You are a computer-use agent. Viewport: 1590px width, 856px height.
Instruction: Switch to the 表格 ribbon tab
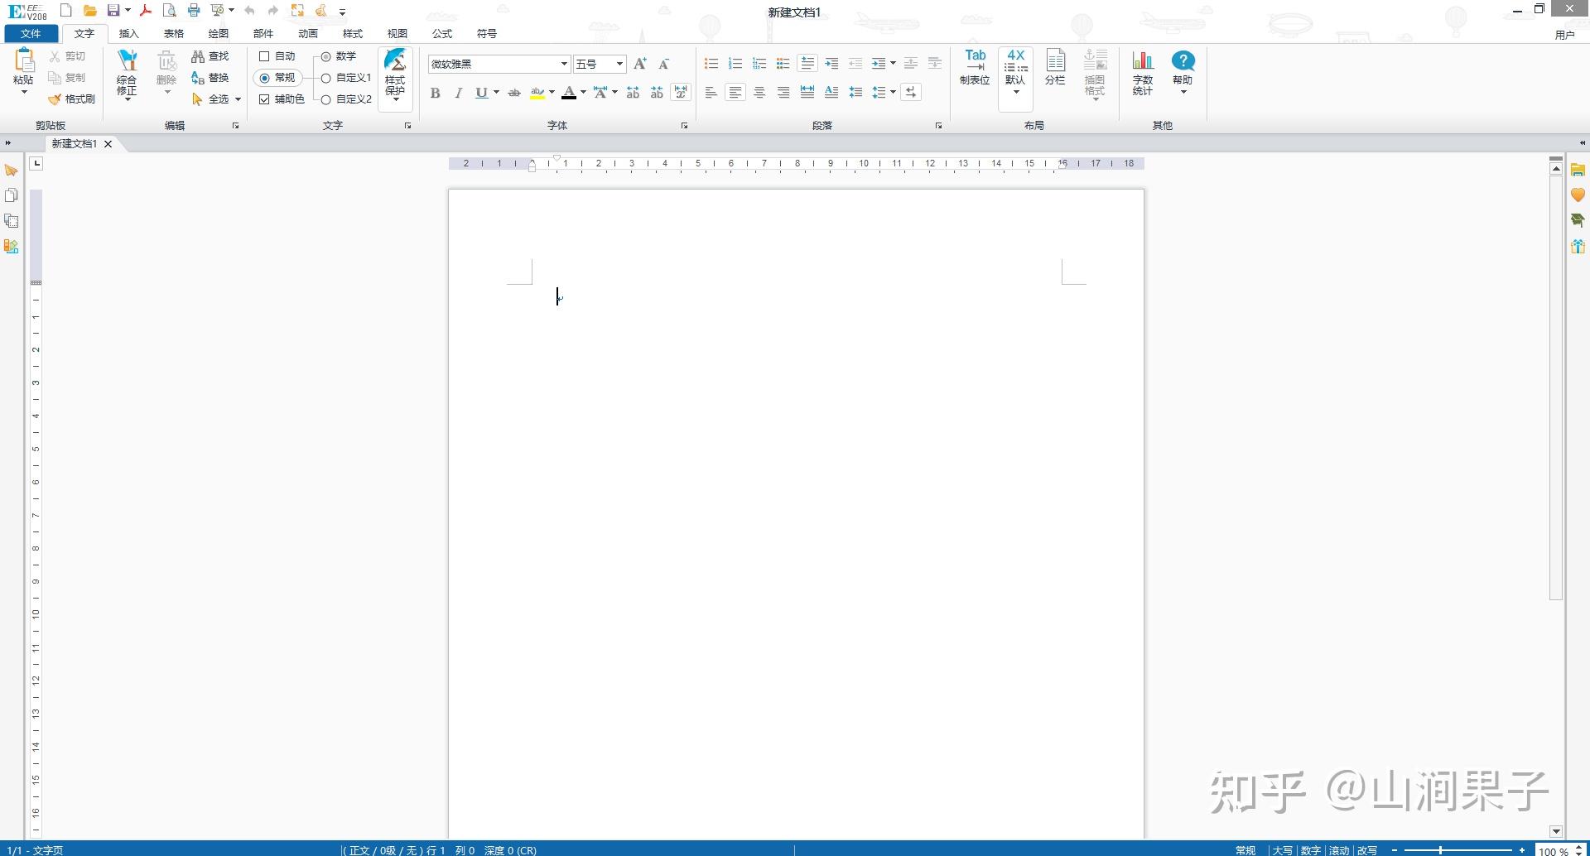click(173, 34)
